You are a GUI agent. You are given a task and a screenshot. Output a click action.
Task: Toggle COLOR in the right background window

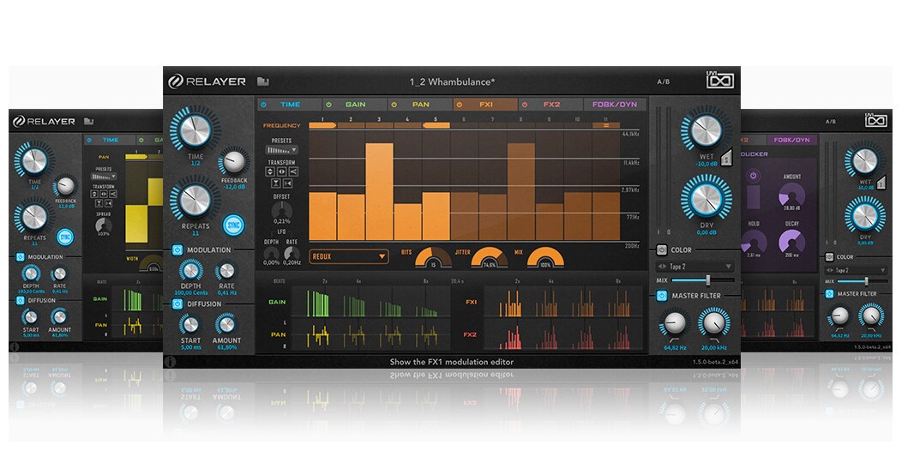pos(829,257)
